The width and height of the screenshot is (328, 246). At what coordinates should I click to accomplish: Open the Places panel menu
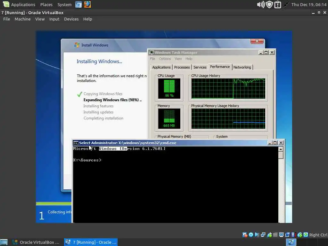pos(46,4)
